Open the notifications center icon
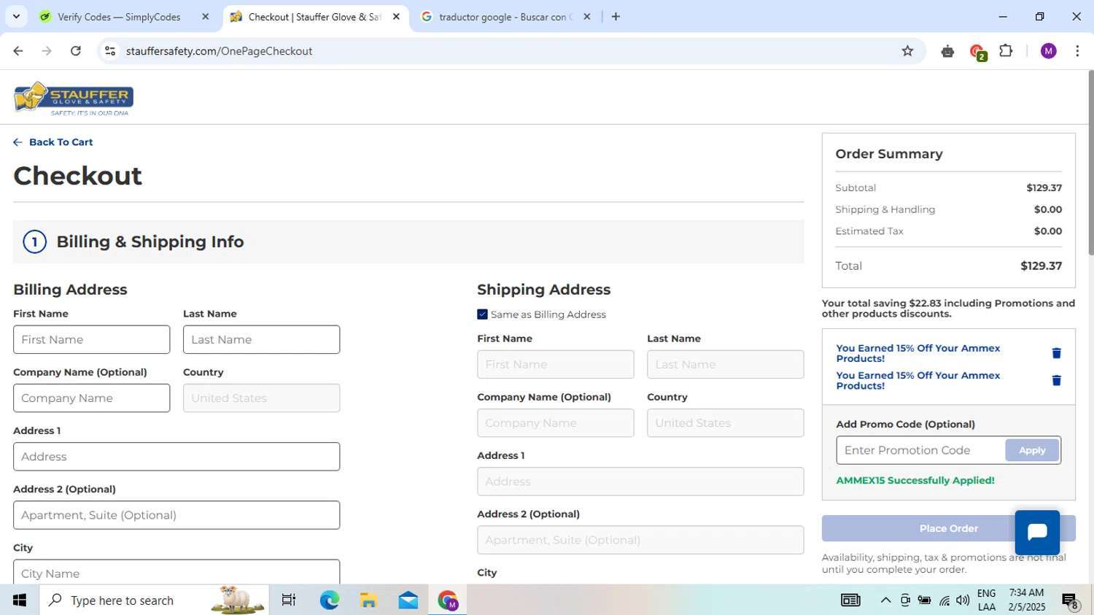 click(x=1071, y=601)
